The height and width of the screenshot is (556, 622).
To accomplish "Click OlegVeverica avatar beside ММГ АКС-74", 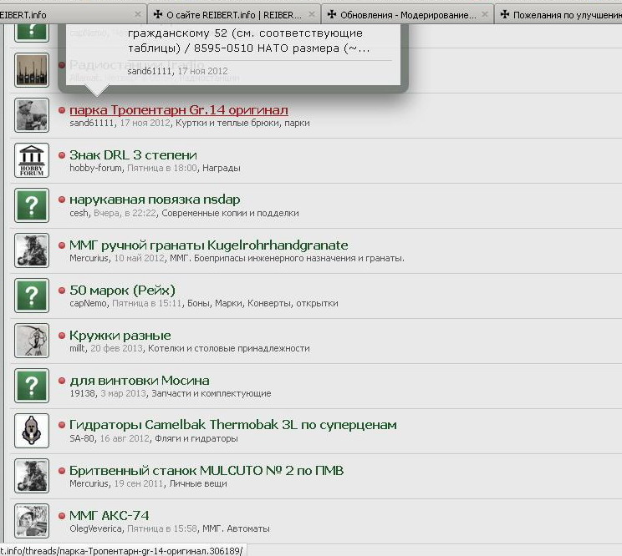I will coord(32,521).
